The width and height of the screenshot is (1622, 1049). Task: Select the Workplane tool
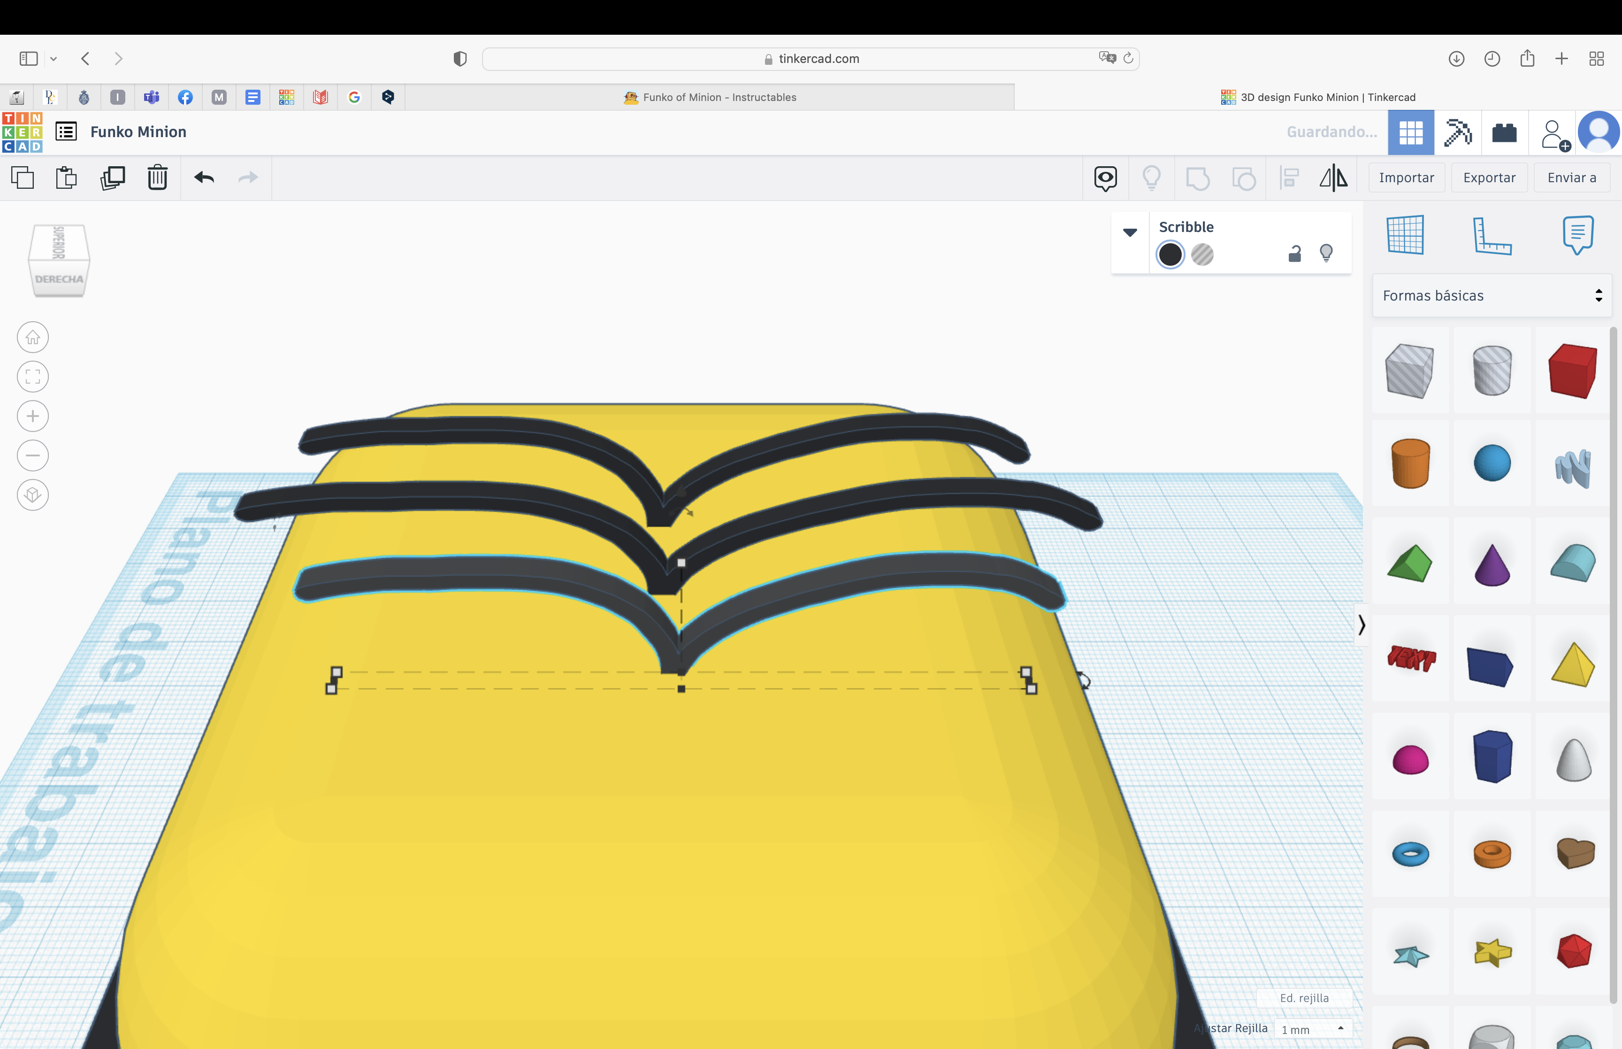coord(1405,235)
